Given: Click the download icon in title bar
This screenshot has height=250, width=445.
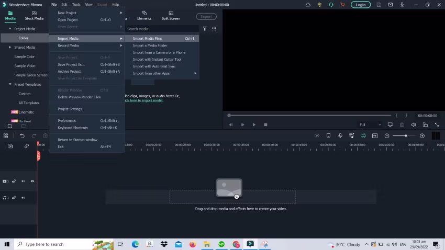Looking at the screenshot, I should click(402, 5).
